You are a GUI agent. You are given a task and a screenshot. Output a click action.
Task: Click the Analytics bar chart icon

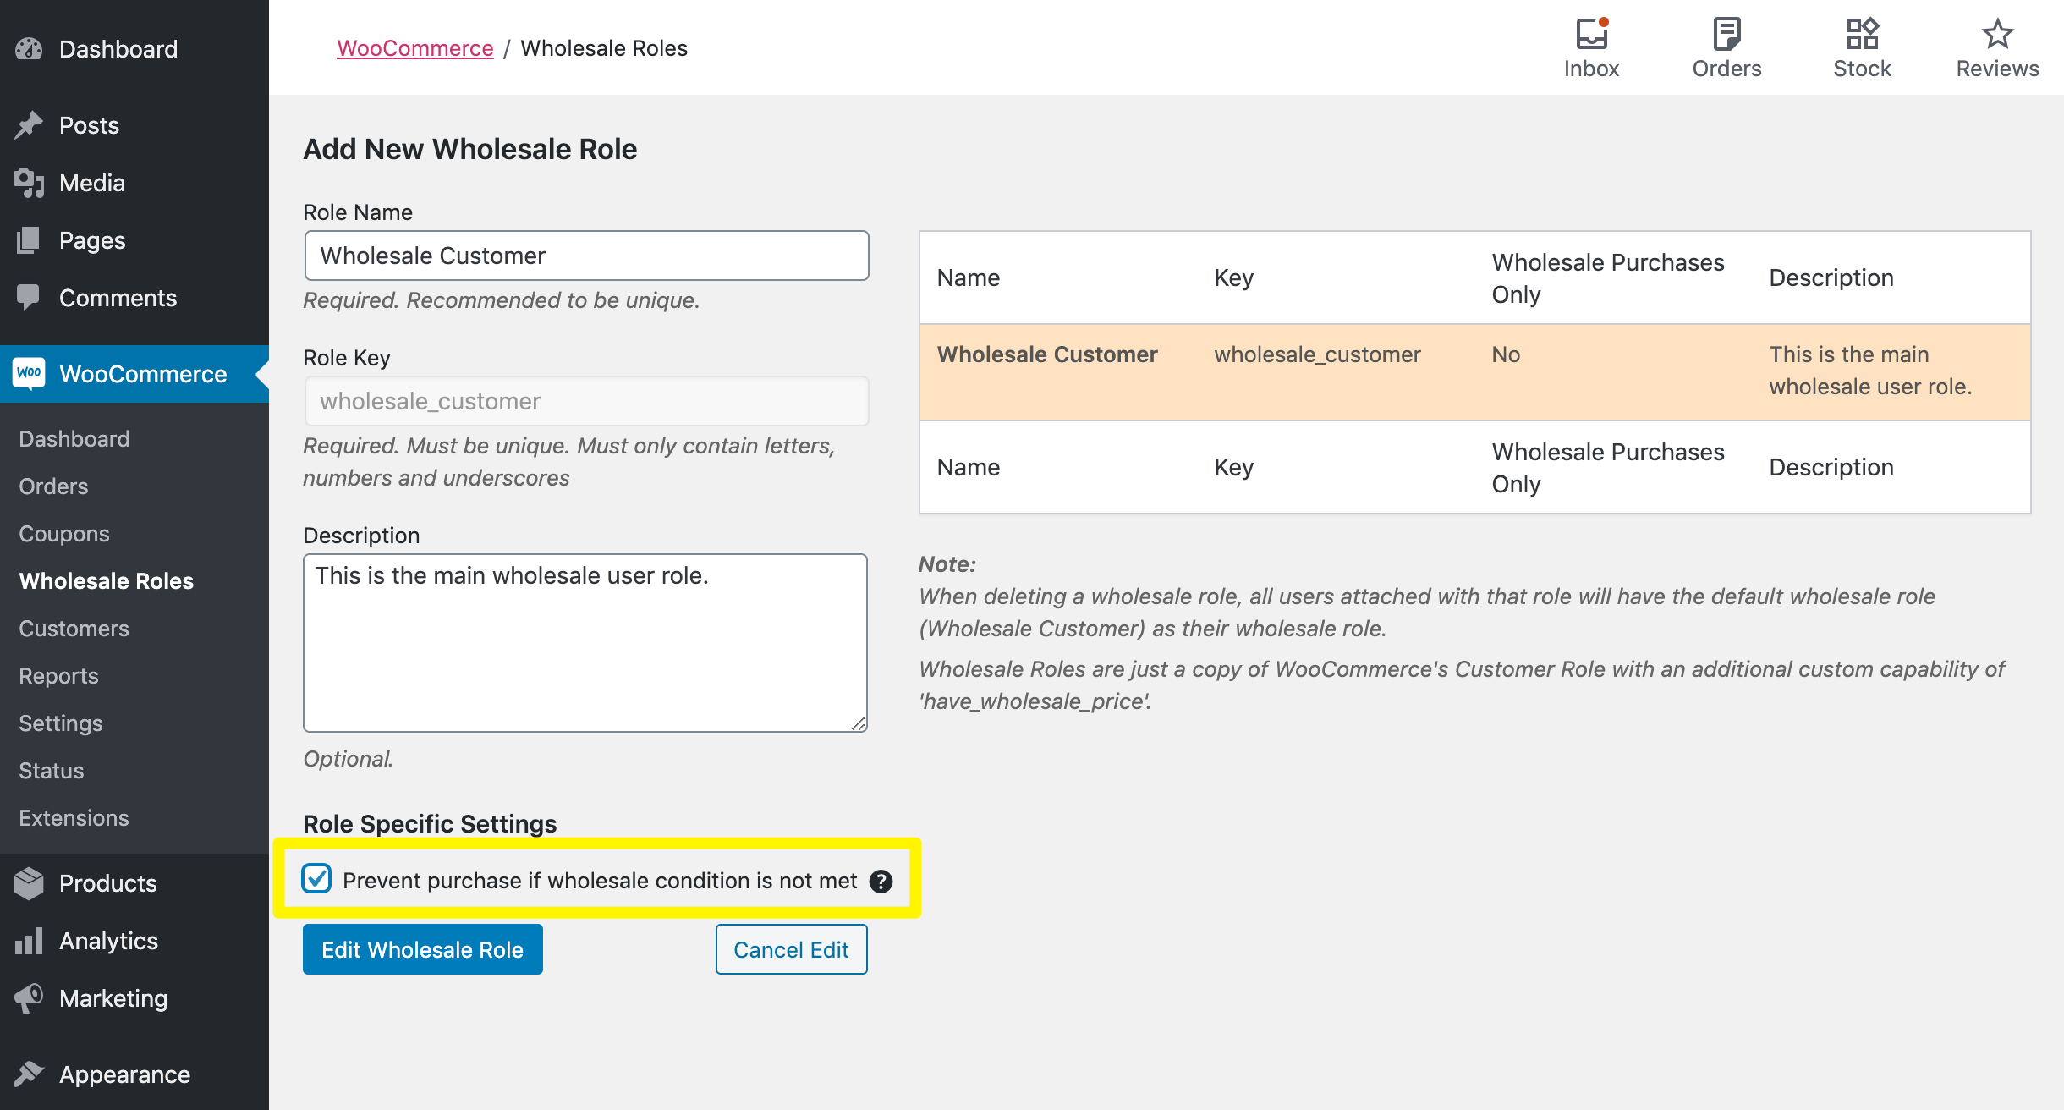click(29, 941)
